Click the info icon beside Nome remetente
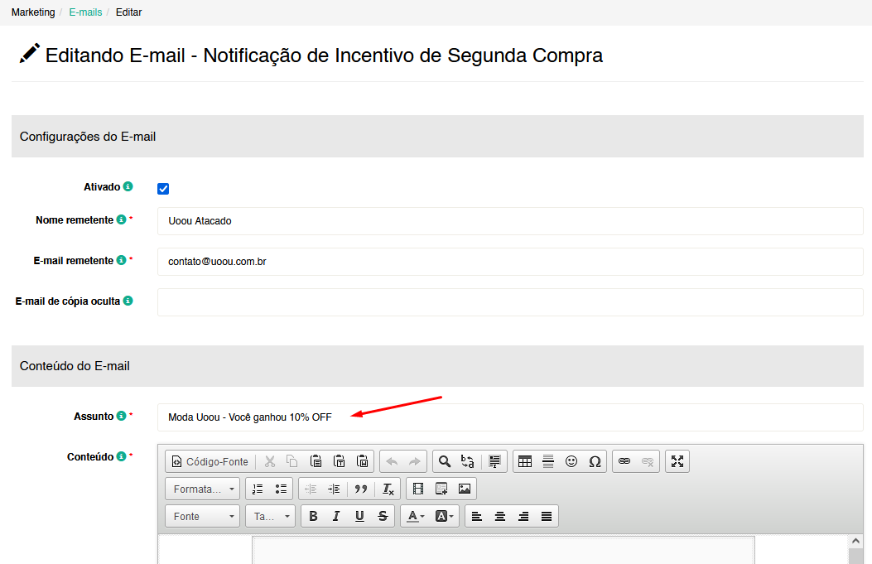This screenshot has height=564, width=872. pyautogui.click(x=121, y=219)
